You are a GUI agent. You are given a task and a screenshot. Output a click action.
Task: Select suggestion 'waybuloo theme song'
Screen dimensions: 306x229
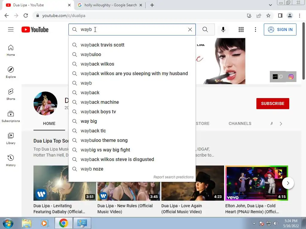[x=132, y=140]
